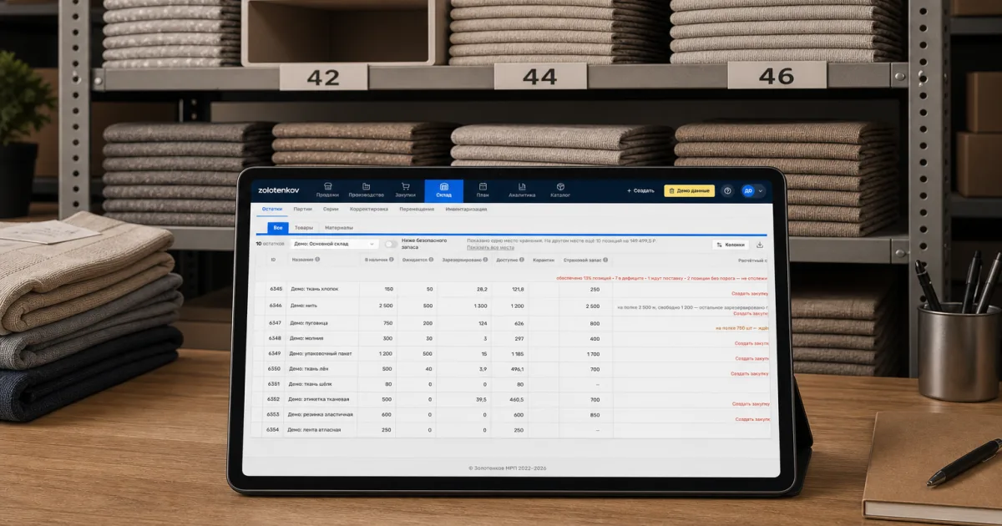Select row Демо: ткань шёлк
Screen dimensions: 1002x526
pos(509,384)
